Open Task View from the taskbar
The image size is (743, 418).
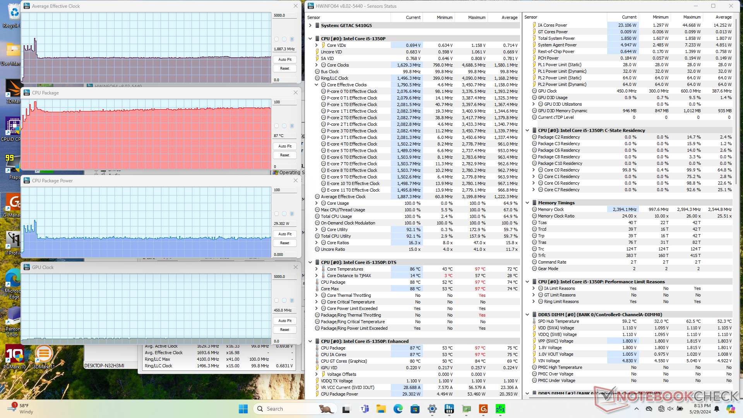pos(346,409)
